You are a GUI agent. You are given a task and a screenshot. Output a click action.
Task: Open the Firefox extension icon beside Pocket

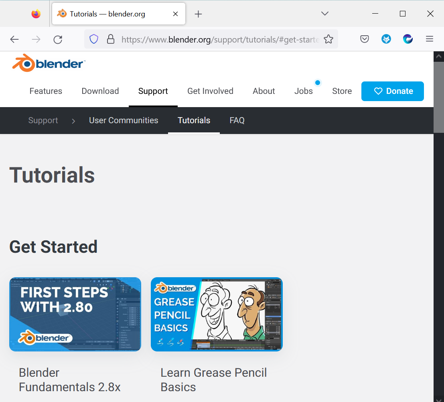386,39
